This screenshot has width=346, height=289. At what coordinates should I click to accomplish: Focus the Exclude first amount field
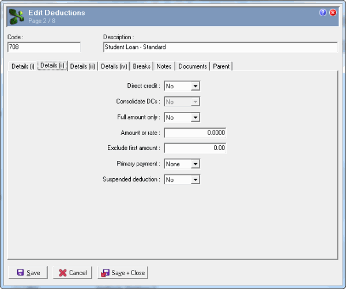[195, 148]
